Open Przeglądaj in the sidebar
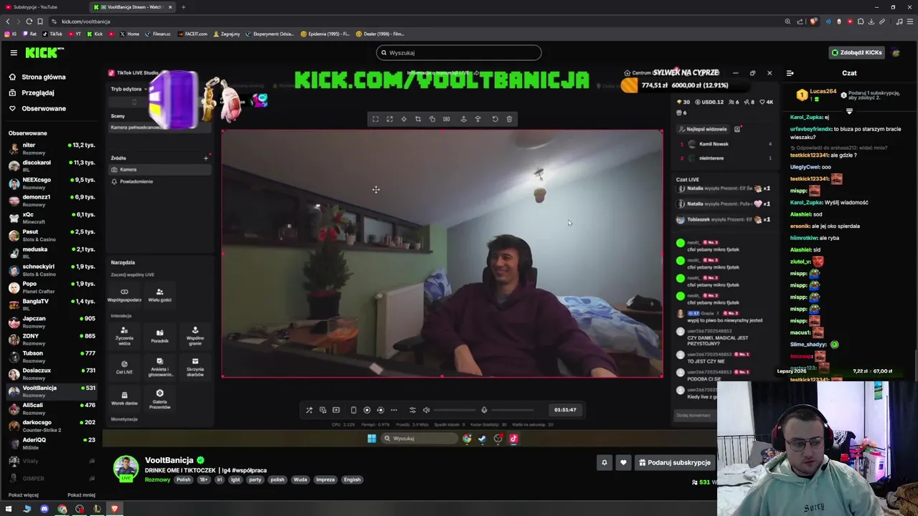The width and height of the screenshot is (918, 516). pyautogui.click(x=37, y=92)
